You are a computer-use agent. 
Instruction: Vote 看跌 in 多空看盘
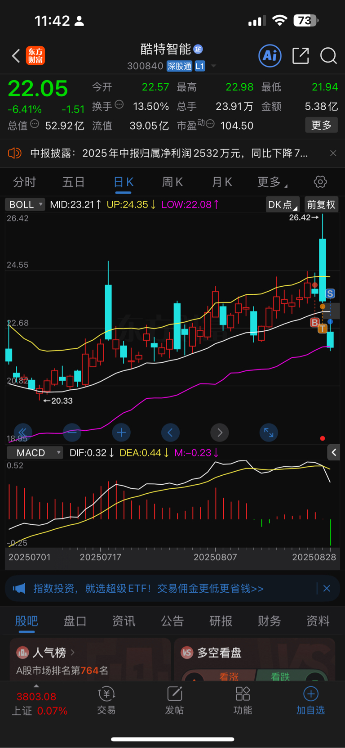(280, 676)
